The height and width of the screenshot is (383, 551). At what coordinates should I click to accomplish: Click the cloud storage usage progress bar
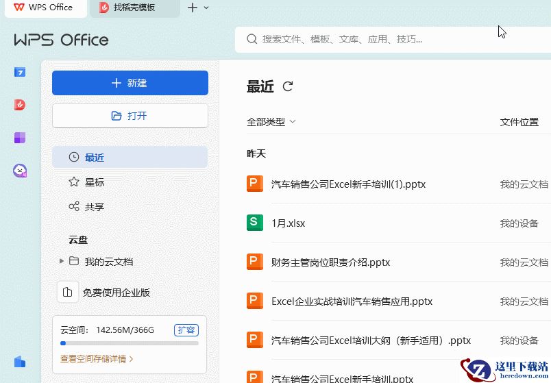(x=130, y=343)
